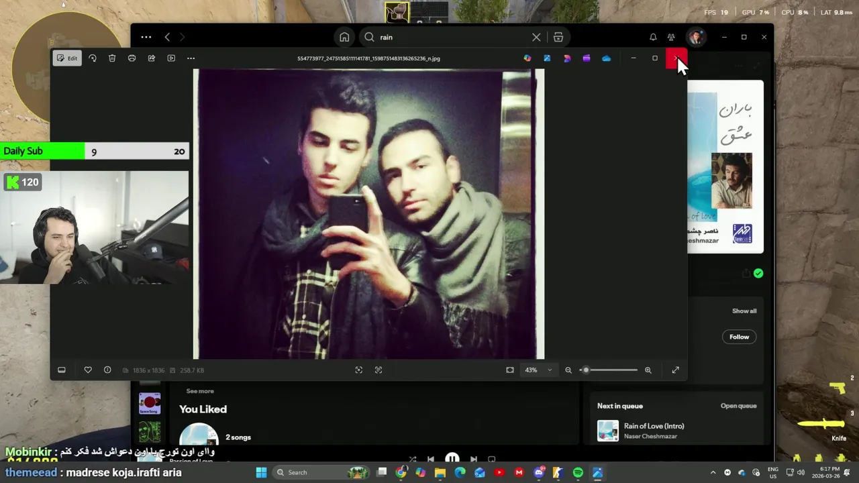
Task: Fit the image to window in Photos
Action: 510,370
